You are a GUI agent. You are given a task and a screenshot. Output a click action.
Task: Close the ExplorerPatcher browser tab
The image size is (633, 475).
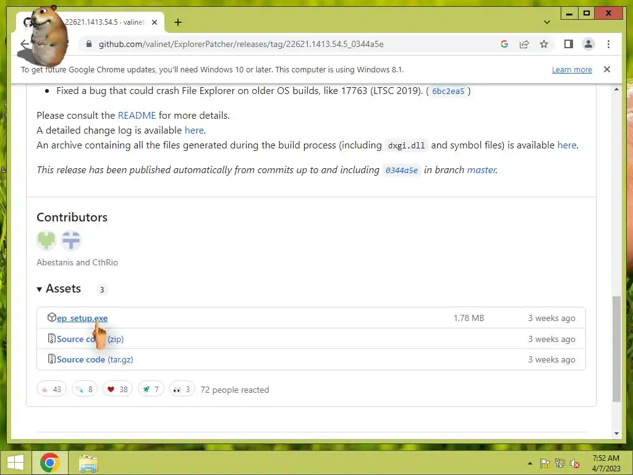(155, 22)
